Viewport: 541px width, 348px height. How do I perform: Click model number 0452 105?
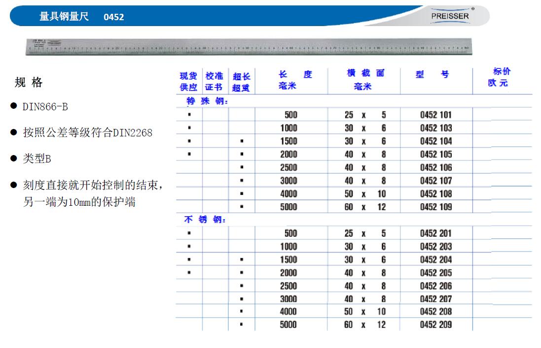[435, 155]
